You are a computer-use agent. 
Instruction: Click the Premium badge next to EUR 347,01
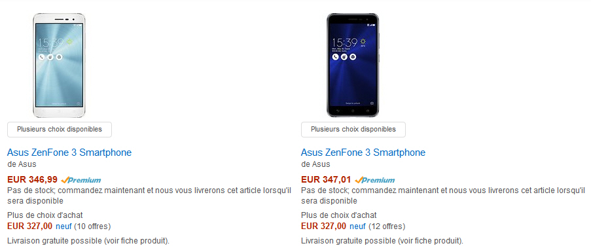374,180
